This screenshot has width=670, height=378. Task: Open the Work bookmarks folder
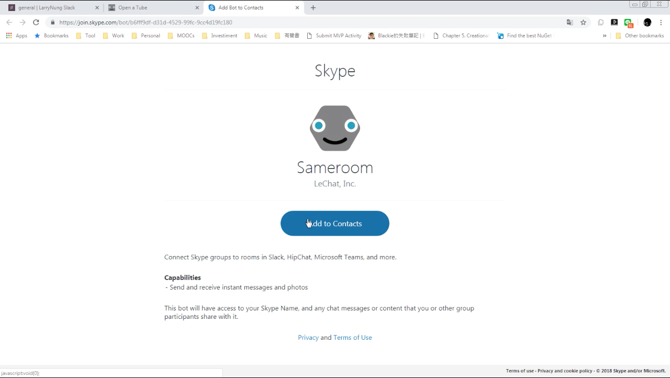[x=114, y=36]
